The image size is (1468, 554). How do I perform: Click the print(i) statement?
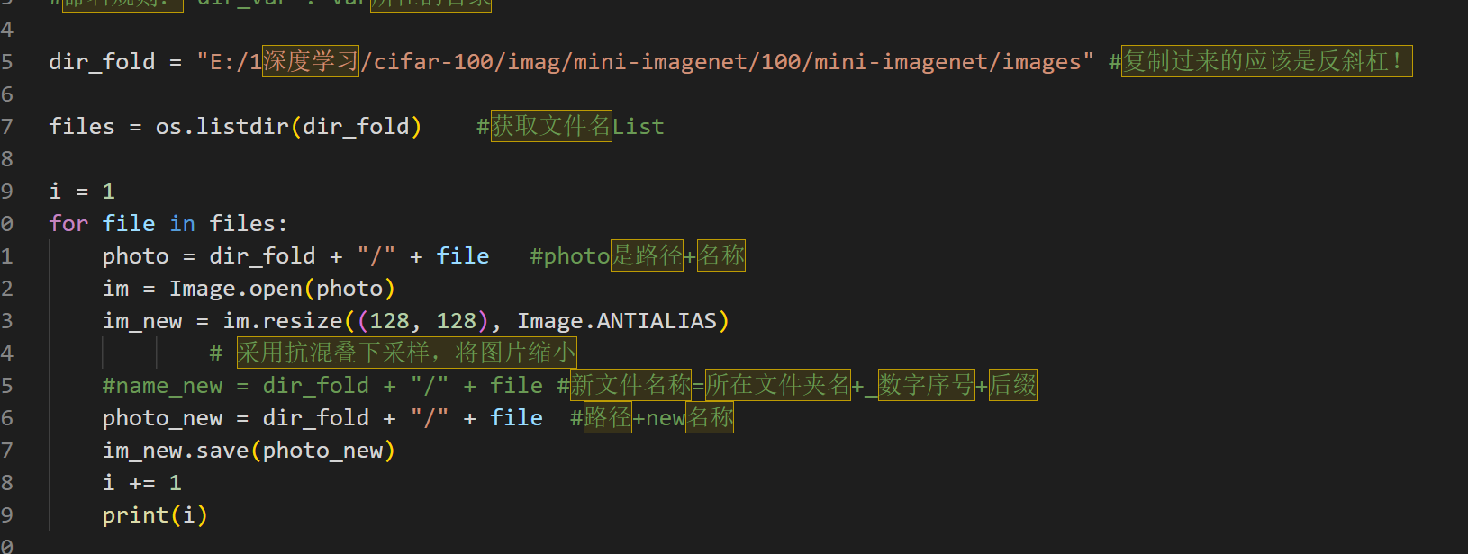click(155, 515)
